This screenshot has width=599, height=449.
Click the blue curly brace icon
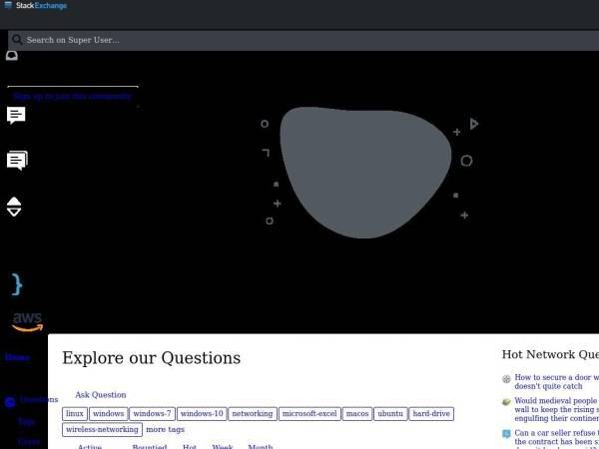(17, 284)
